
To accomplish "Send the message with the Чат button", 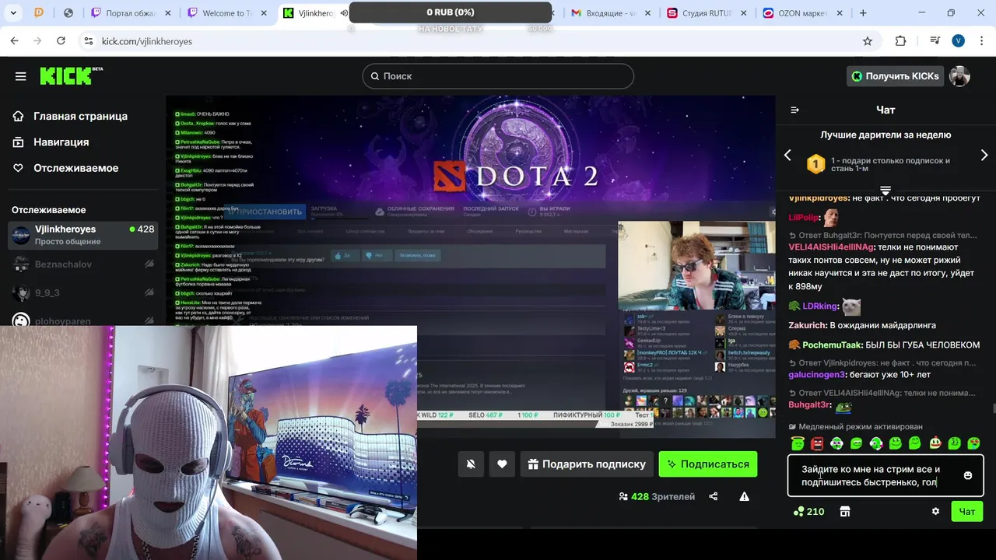I will pyautogui.click(x=966, y=511).
